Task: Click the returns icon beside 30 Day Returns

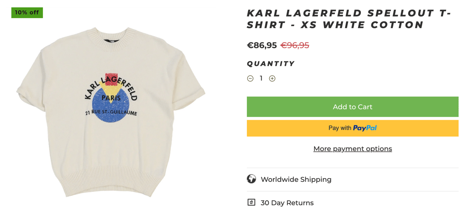Action: pyautogui.click(x=251, y=203)
